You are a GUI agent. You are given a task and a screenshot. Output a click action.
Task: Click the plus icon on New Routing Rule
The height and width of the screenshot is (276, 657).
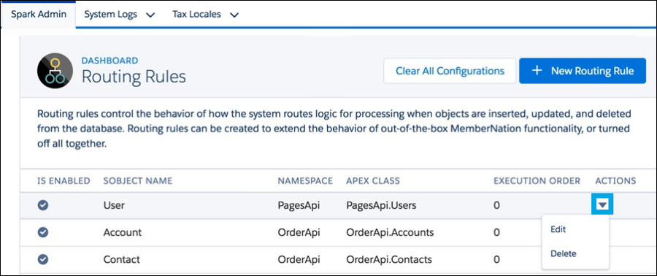click(537, 71)
